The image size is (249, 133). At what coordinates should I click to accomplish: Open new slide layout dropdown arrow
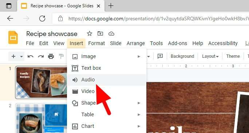(x=21, y=56)
